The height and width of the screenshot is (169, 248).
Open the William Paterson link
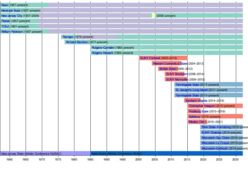[x=12, y=32]
